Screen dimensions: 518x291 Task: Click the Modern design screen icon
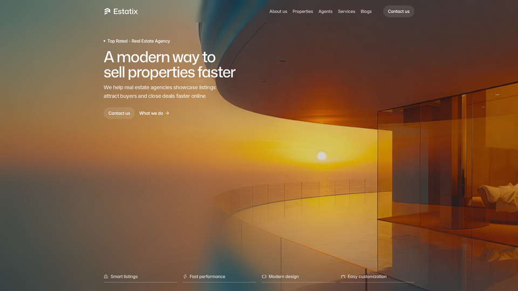(x=264, y=276)
